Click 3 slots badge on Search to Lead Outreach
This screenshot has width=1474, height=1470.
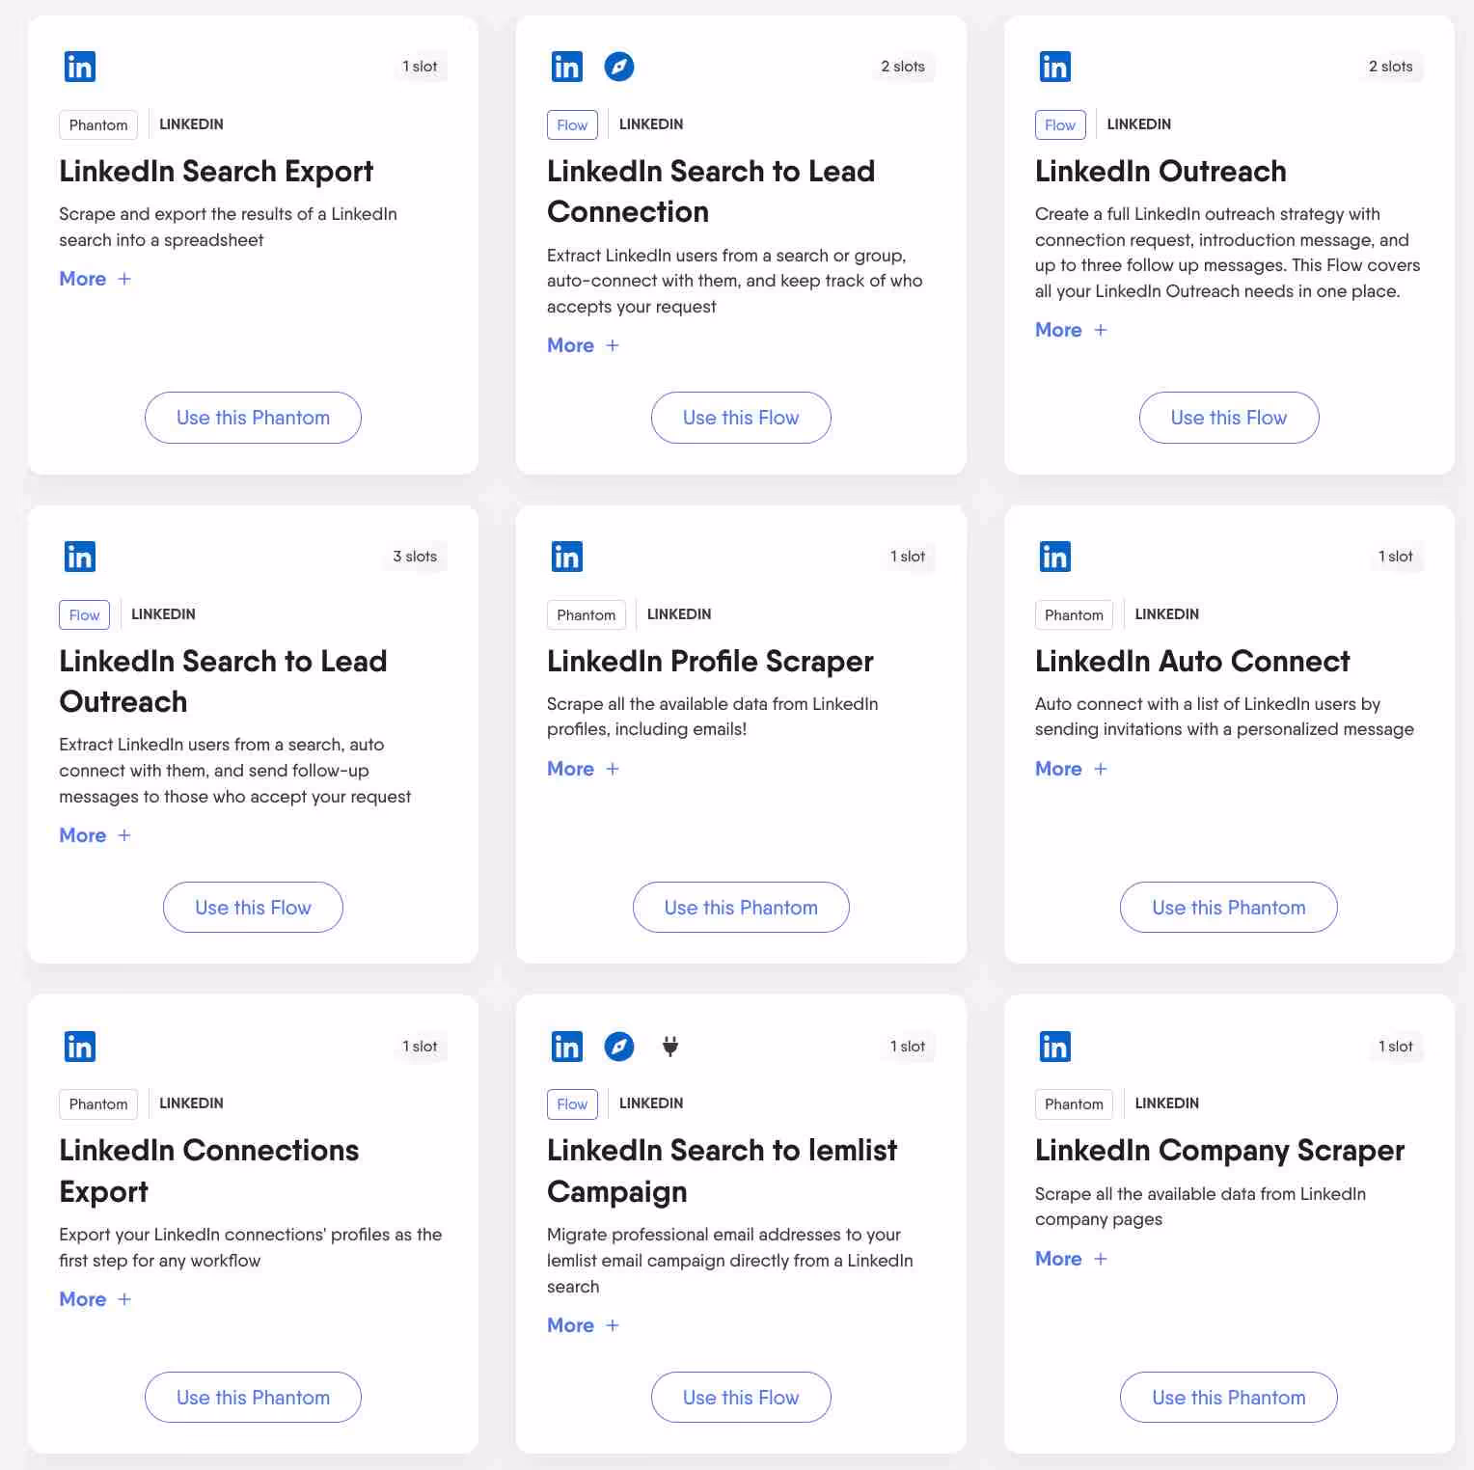point(415,557)
